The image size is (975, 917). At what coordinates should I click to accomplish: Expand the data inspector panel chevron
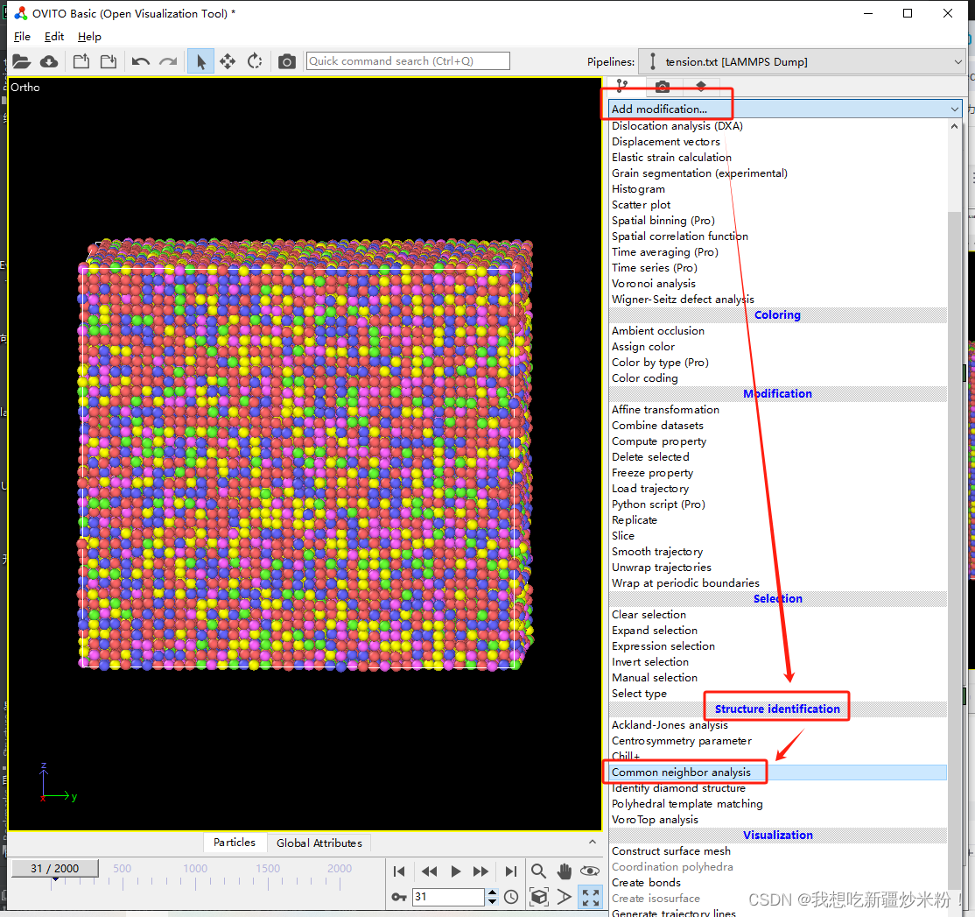coord(592,842)
